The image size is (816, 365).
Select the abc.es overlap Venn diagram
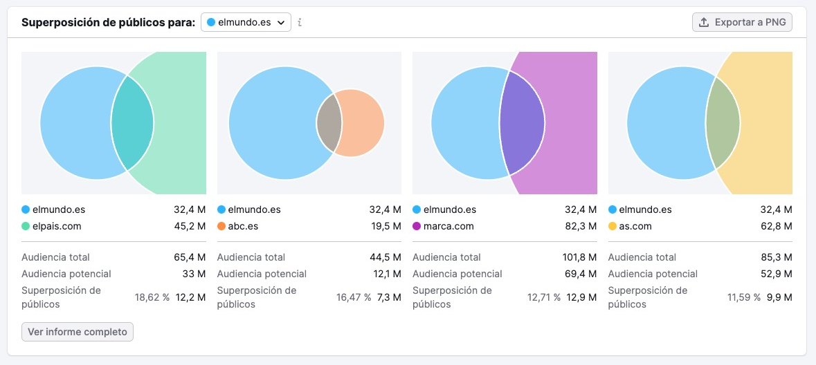309,123
